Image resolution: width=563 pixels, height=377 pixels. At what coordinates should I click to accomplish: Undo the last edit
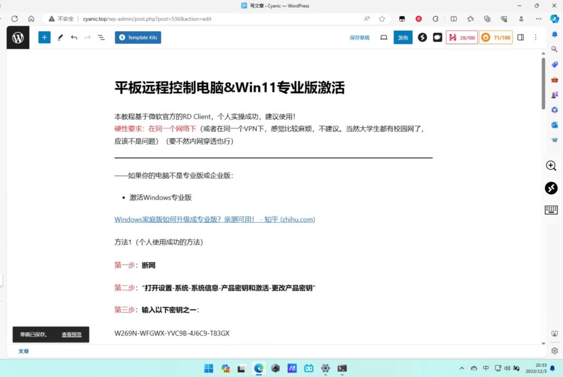tap(74, 38)
